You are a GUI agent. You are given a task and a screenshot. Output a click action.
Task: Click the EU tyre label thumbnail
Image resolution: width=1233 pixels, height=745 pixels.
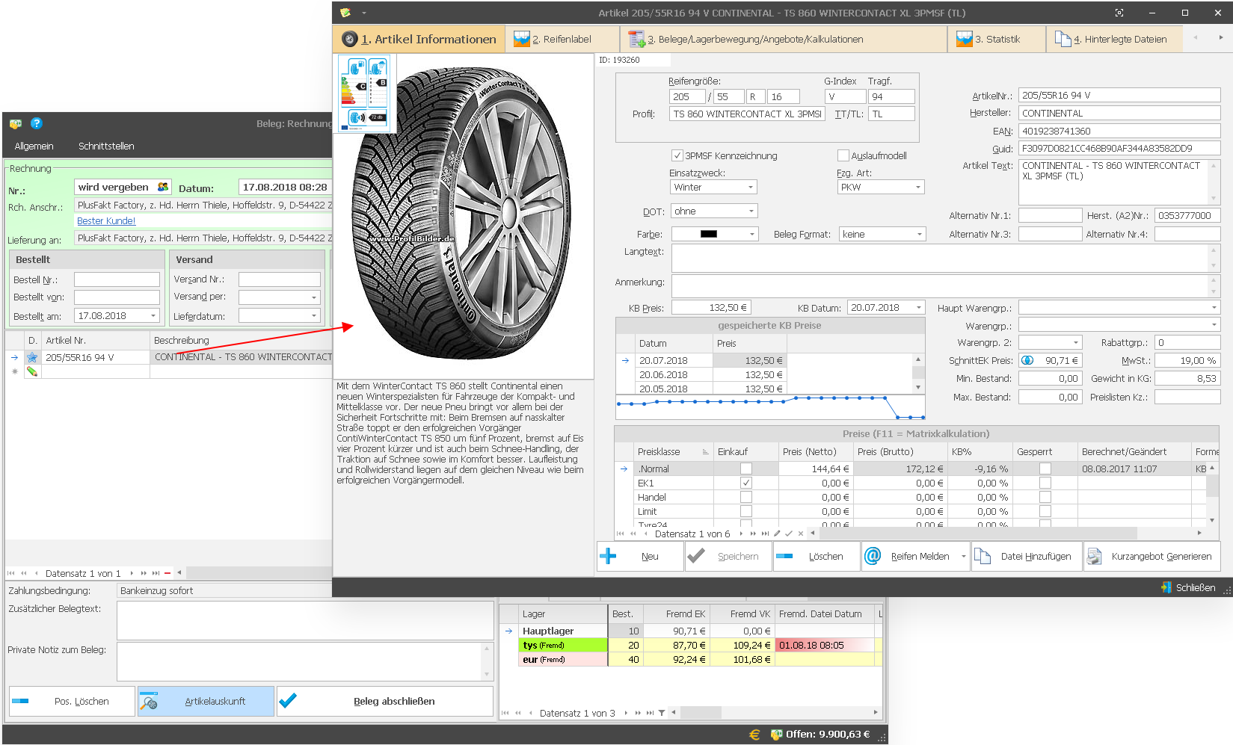click(364, 93)
